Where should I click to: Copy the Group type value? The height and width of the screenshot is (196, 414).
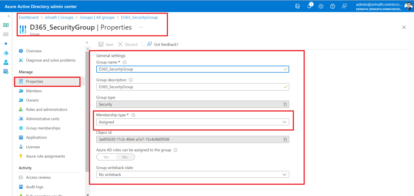(285, 104)
